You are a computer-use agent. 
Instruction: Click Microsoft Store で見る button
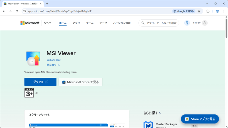(x=80, y=82)
